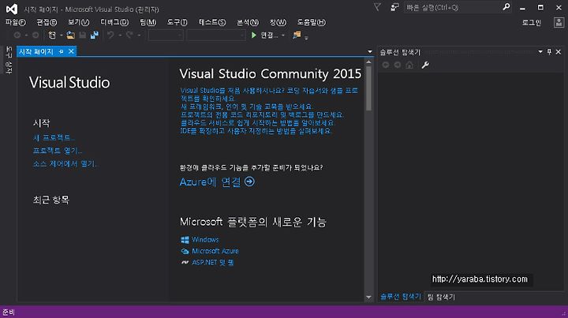The height and width of the screenshot is (318, 568).
Task: Open the 솔루션 탐색기 window position dropdown
Action: click(x=540, y=52)
